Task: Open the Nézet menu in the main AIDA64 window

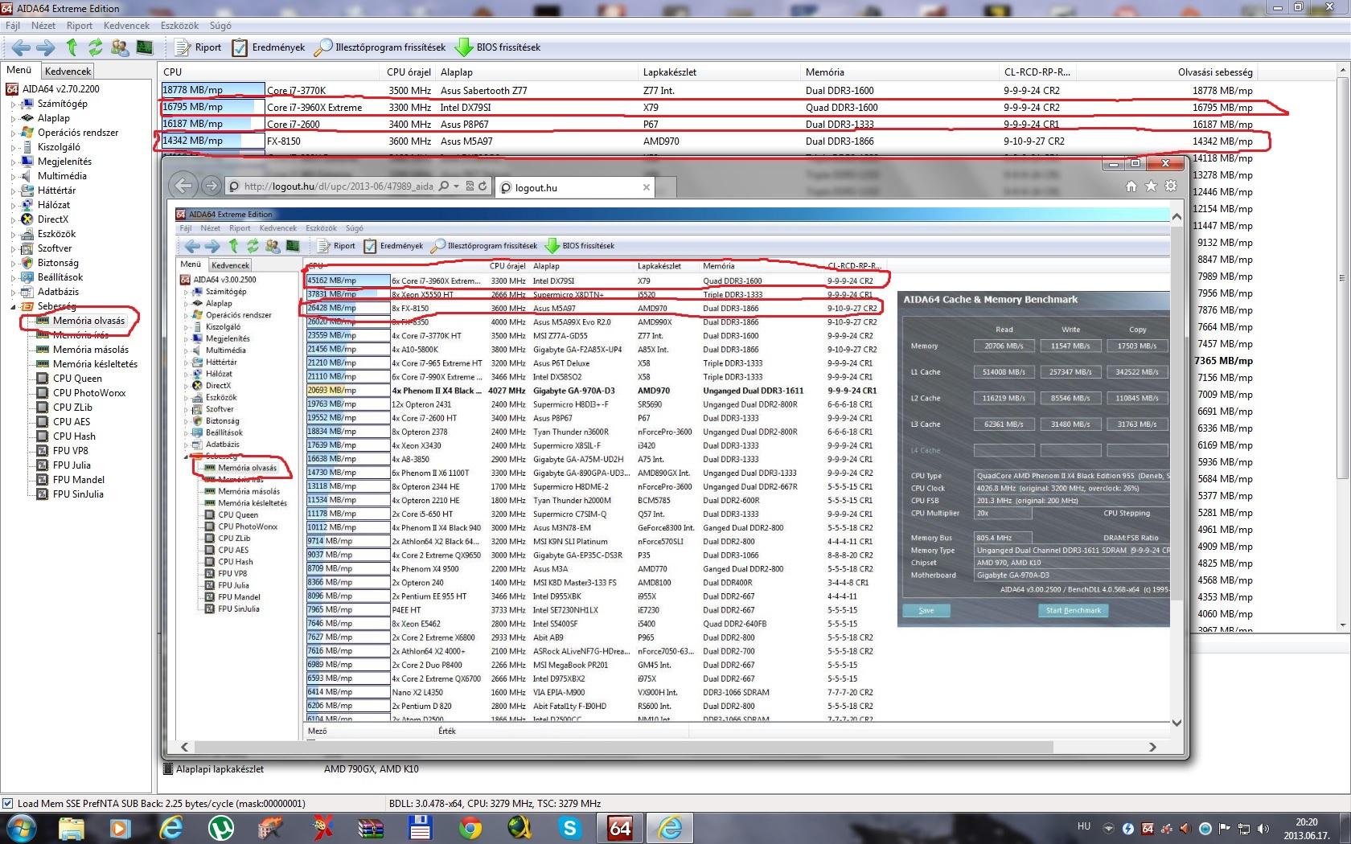Action: click(43, 26)
